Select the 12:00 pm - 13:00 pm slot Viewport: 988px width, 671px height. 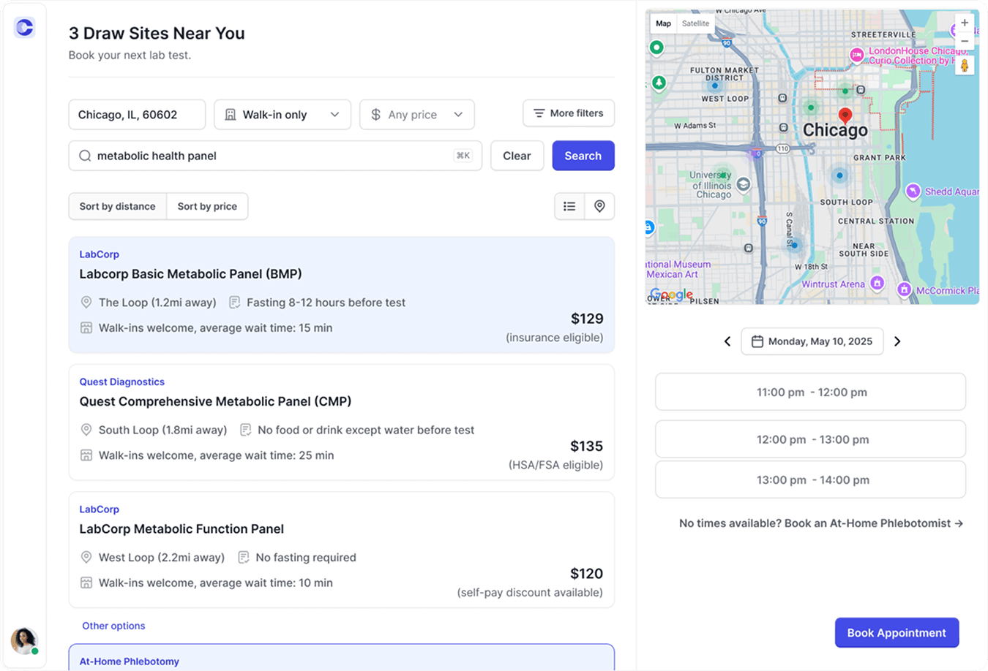click(x=811, y=439)
